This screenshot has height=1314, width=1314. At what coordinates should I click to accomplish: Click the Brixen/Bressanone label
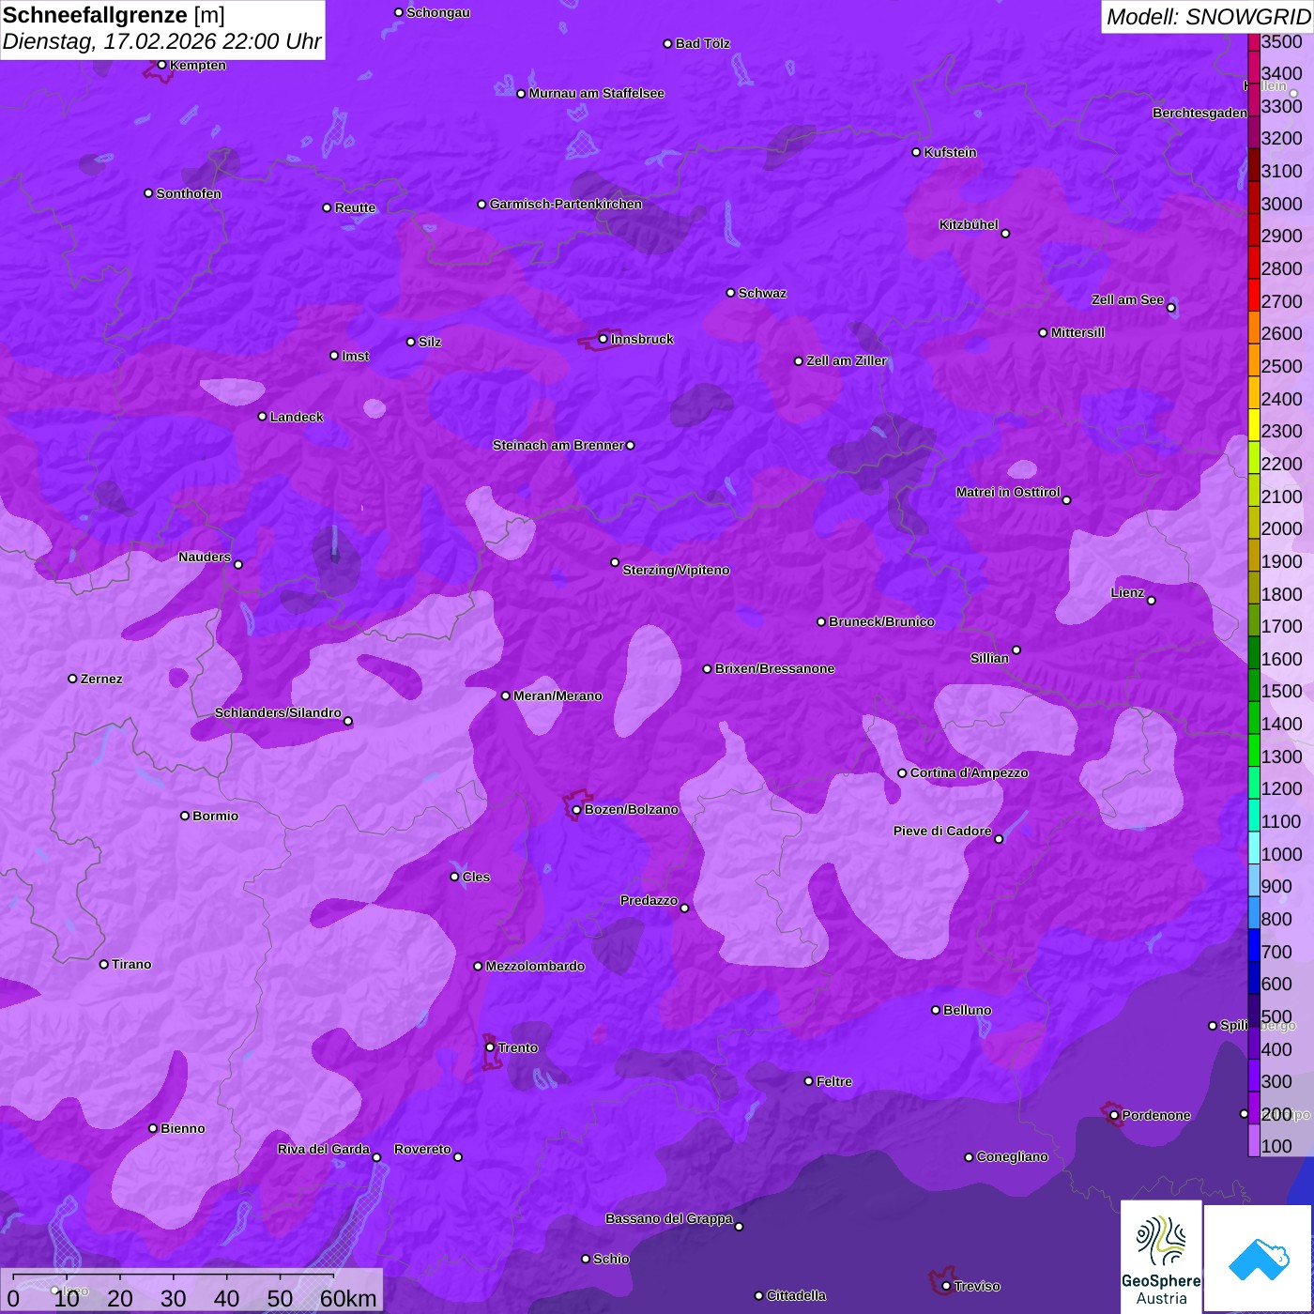tap(774, 668)
